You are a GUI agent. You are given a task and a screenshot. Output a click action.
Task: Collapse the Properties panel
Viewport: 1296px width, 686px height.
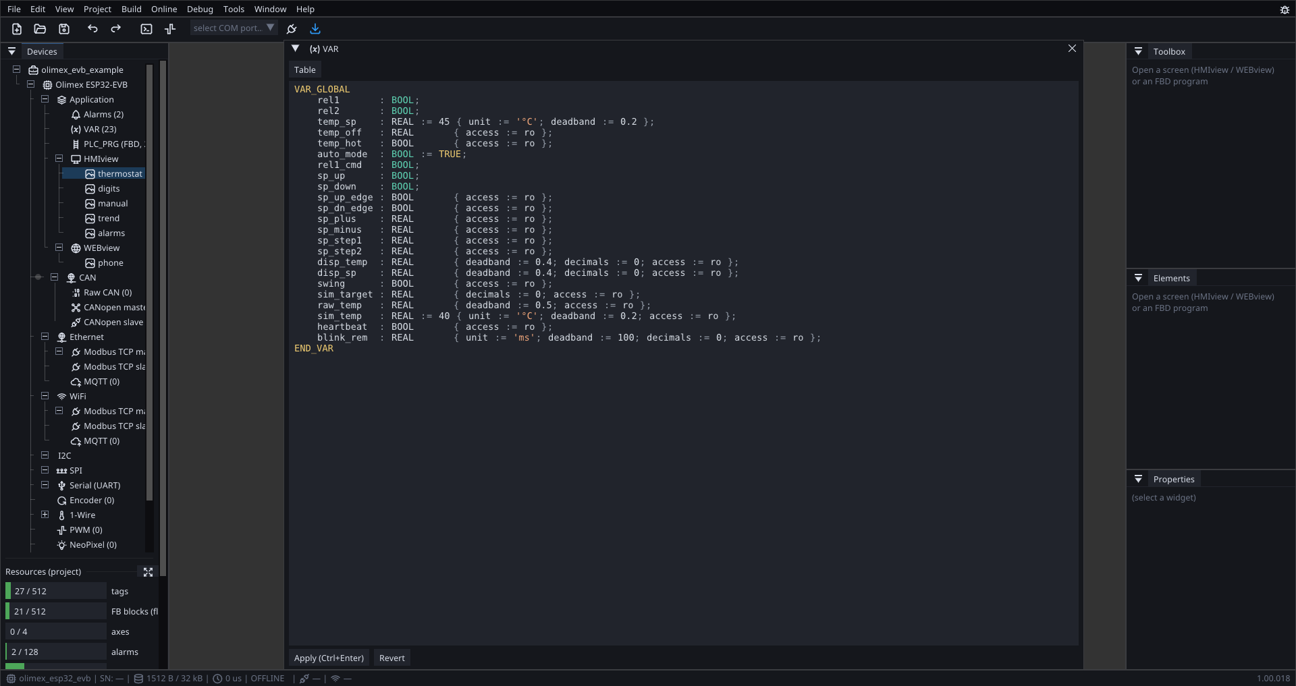coord(1138,479)
